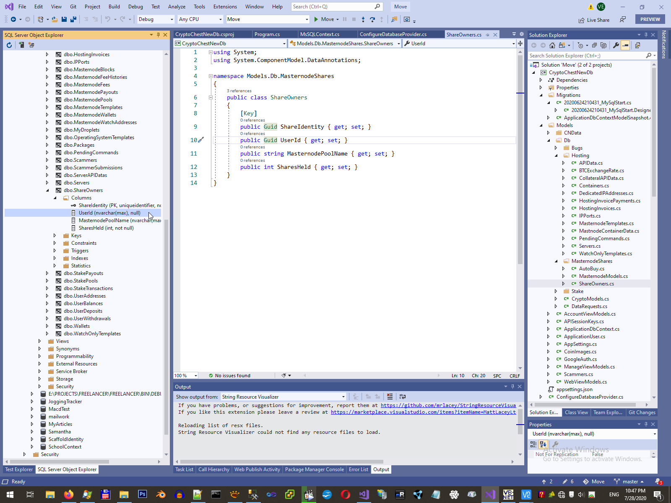671x503 pixels.
Task: Toggle auto-hide pin on SQL Server Object Explorer
Action: 158,35
